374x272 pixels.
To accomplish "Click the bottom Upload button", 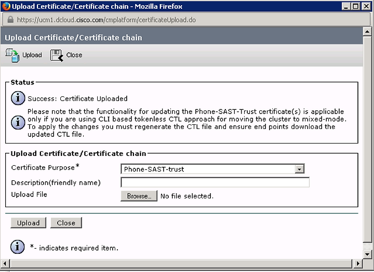I will (x=29, y=223).
